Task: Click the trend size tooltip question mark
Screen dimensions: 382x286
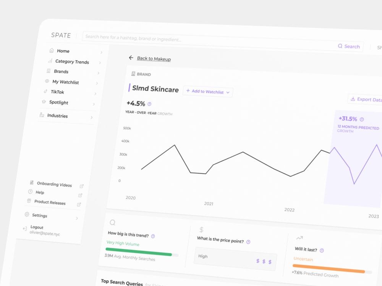Action: click(152, 236)
